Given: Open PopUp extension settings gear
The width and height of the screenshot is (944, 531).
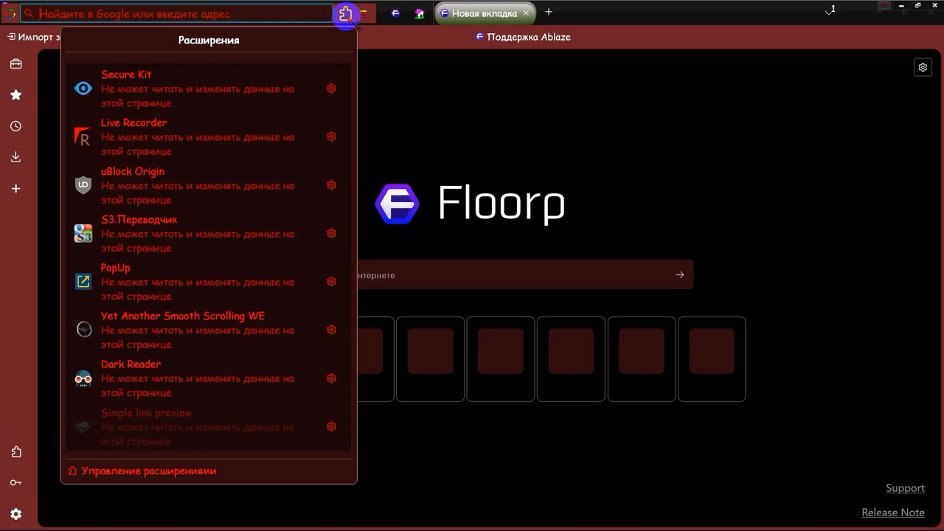Looking at the screenshot, I should [332, 282].
